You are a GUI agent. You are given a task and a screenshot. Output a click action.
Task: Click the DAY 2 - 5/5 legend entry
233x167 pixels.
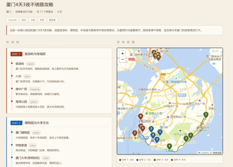[x=144, y=160]
